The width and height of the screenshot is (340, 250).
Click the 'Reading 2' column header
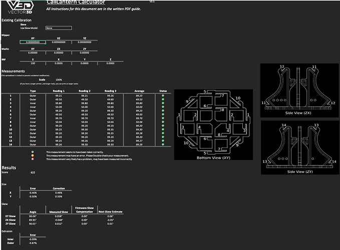(85, 91)
